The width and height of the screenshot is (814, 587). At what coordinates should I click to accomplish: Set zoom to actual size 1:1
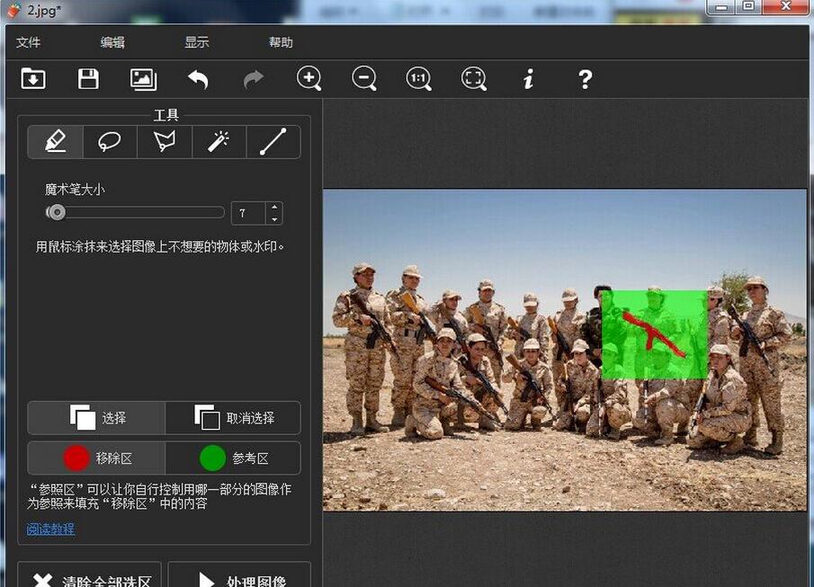pos(418,79)
